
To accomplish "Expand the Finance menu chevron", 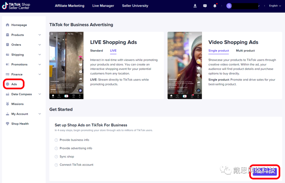I will (40, 74).
